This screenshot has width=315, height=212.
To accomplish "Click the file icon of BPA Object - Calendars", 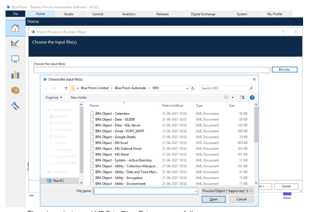I will (x=92, y=113).
